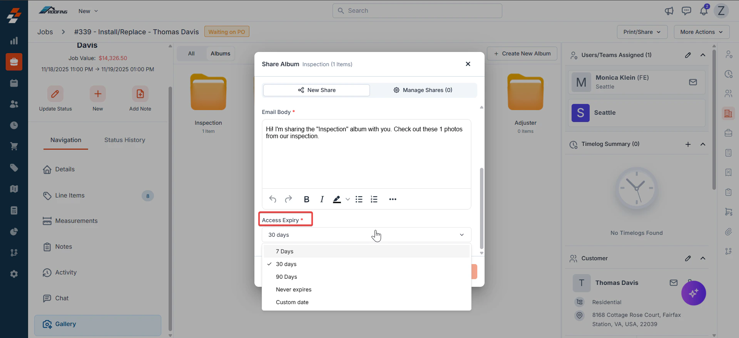Open the calendar sidebar icon
Viewport: 739px width, 338px height.
[x=14, y=83]
